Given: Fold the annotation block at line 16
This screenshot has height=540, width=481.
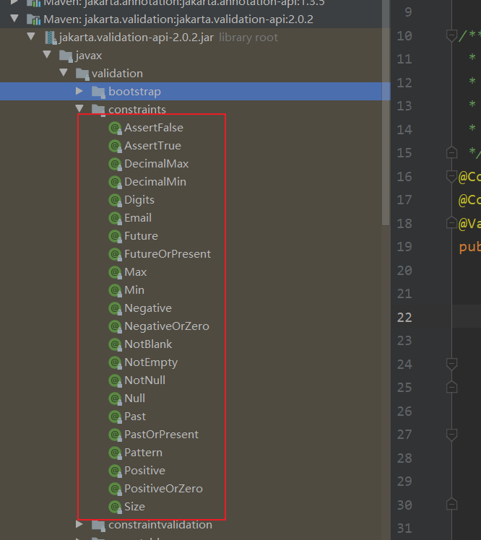Looking at the screenshot, I should (x=451, y=176).
